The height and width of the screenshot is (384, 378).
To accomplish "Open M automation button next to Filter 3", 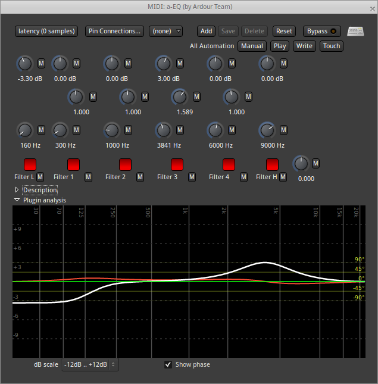I will click(x=192, y=177).
